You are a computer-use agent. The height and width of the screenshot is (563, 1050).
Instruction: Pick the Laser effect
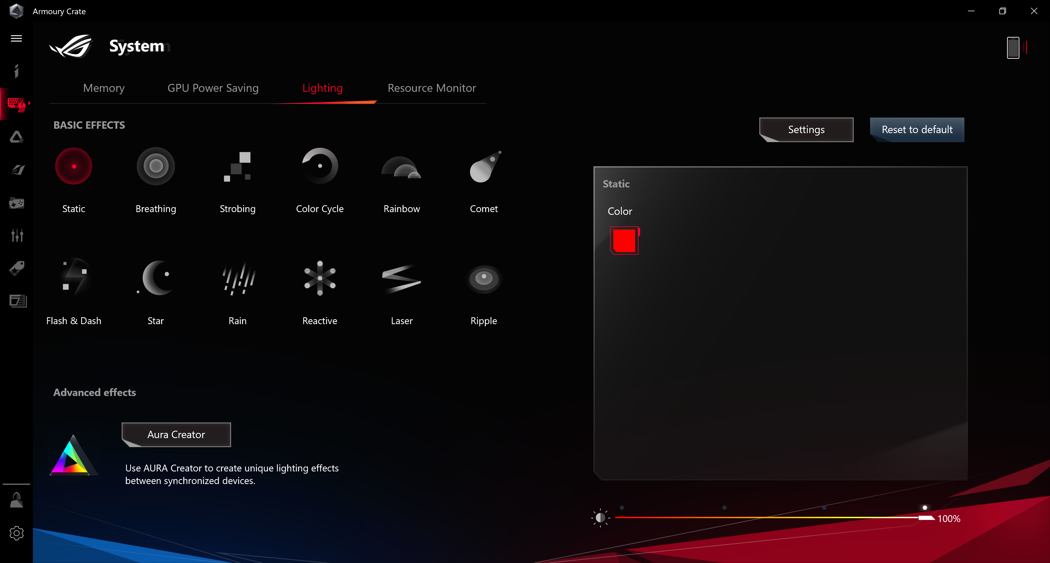coord(401,278)
